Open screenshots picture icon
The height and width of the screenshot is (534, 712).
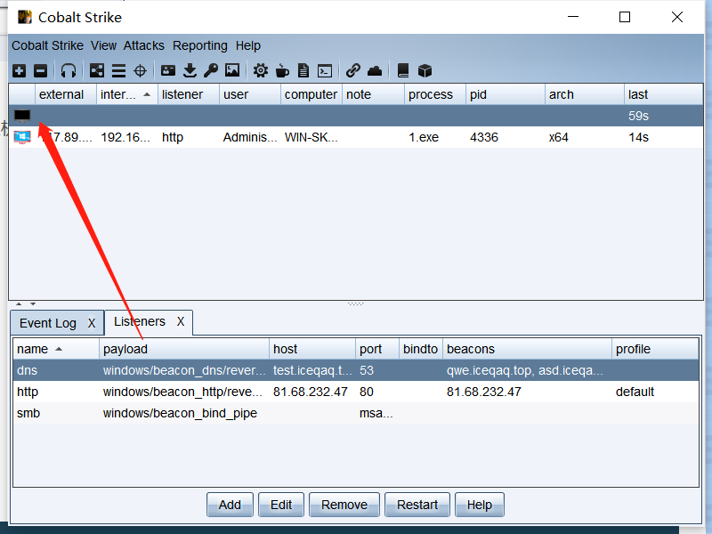(x=232, y=70)
